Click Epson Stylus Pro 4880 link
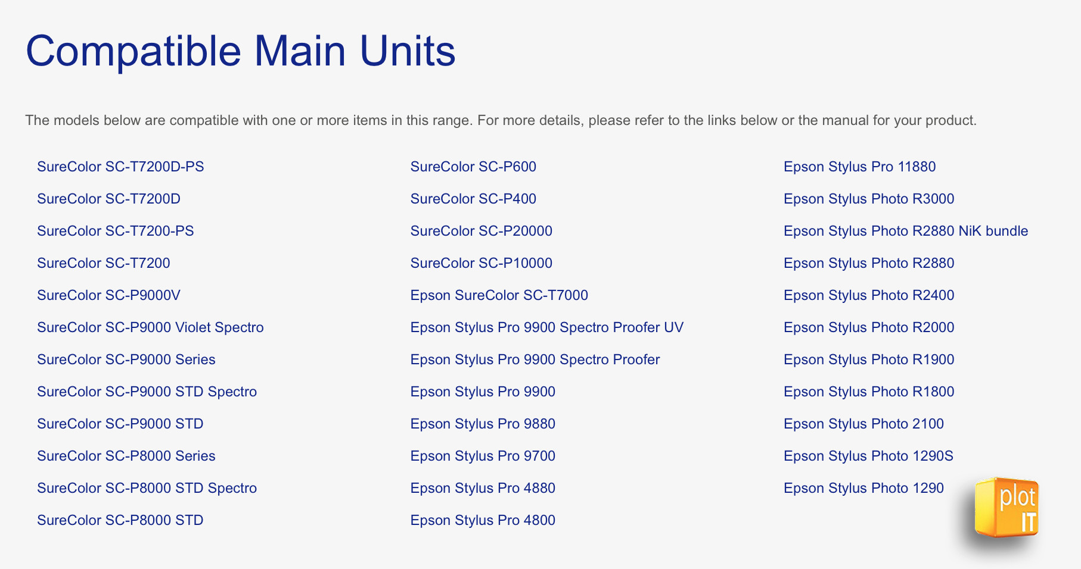This screenshot has height=569, width=1081. point(483,488)
